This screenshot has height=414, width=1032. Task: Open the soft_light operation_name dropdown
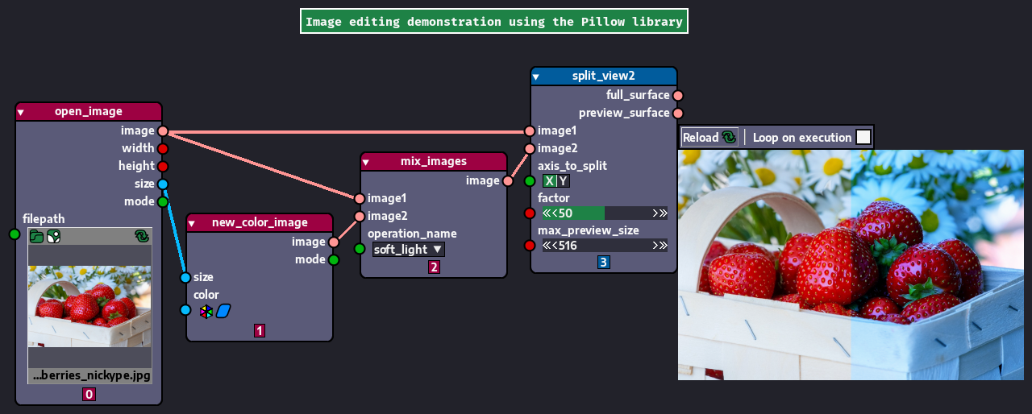409,250
